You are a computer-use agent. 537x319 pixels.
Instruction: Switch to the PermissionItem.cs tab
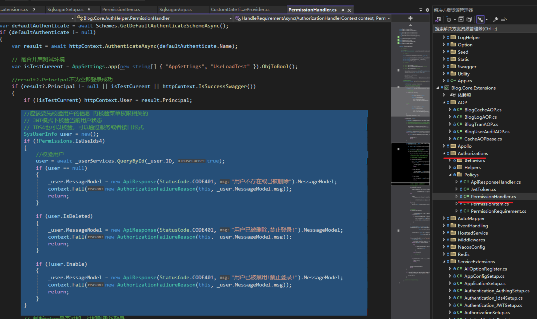(x=121, y=10)
